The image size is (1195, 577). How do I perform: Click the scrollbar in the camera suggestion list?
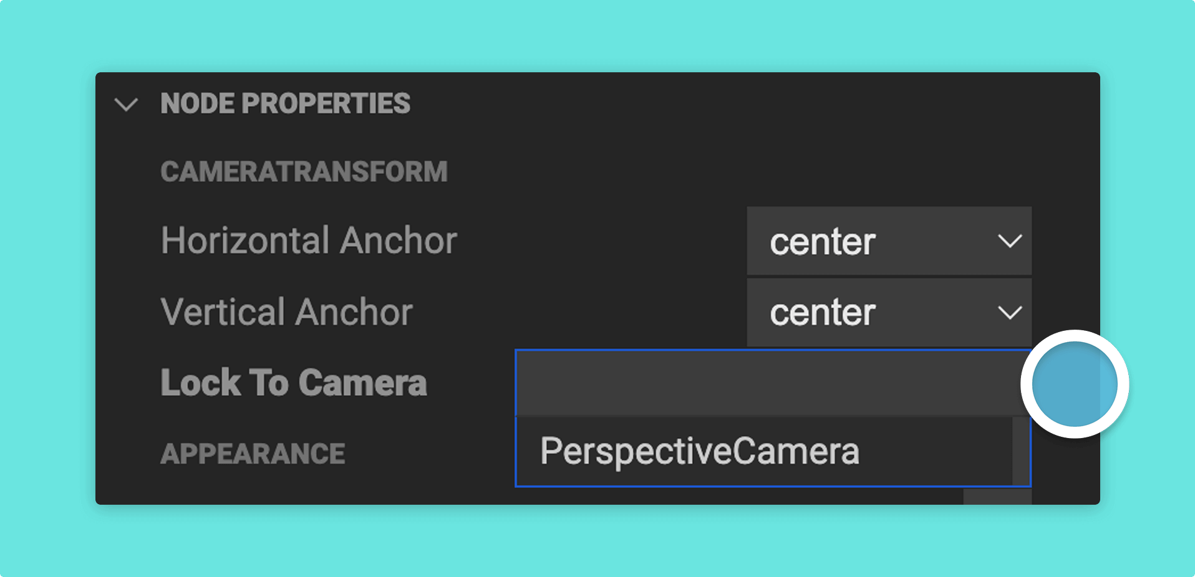tap(1020, 451)
